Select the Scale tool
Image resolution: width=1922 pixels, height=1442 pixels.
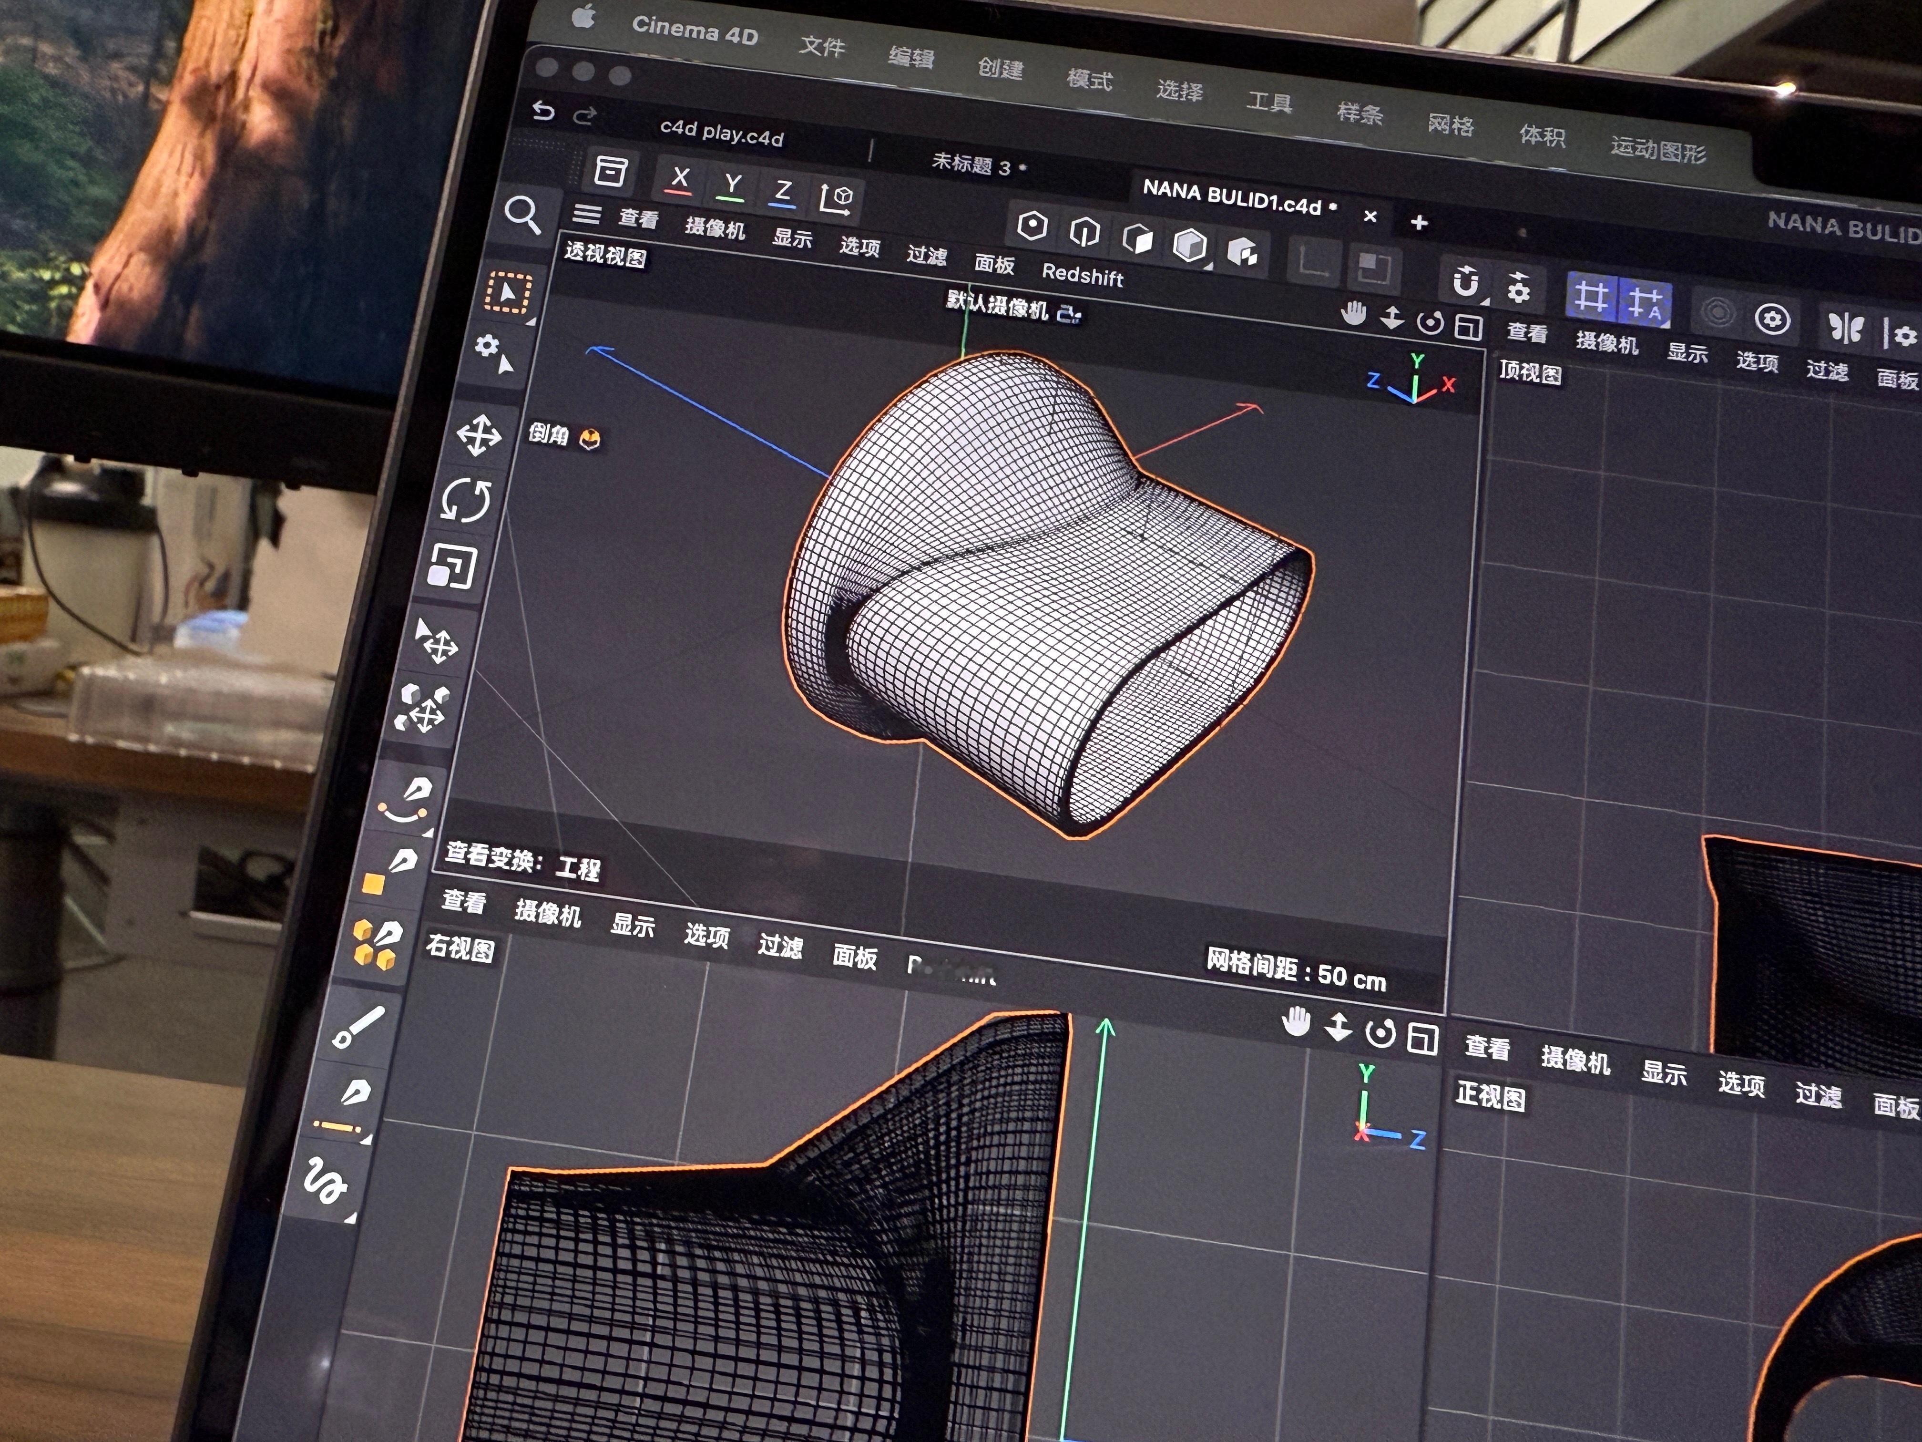tap(452, 566)
